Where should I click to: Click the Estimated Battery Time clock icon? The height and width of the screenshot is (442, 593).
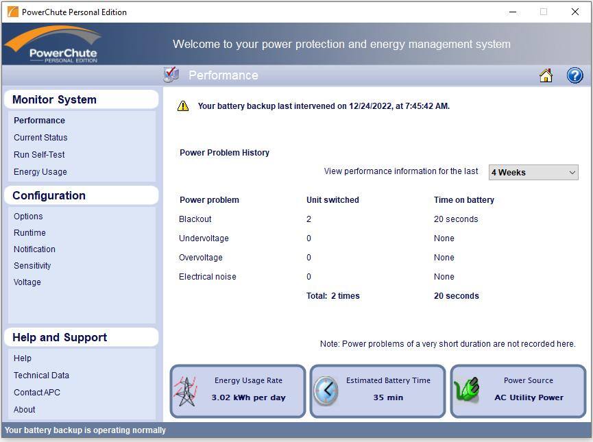coord(326,391)
